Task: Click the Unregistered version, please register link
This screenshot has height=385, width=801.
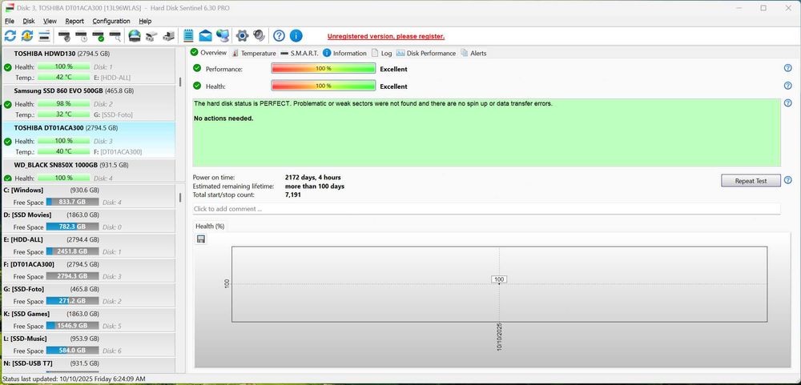Action: pyautogui.click(x=386, y=36)
